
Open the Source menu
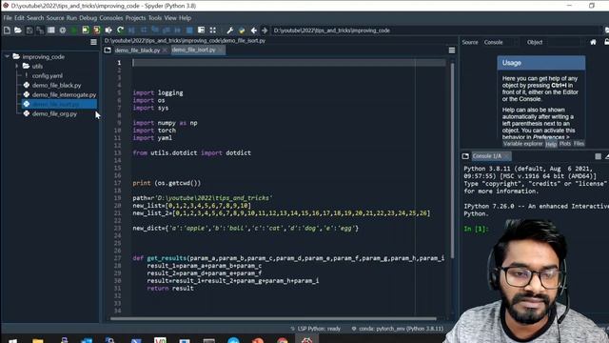click(55, 18)
